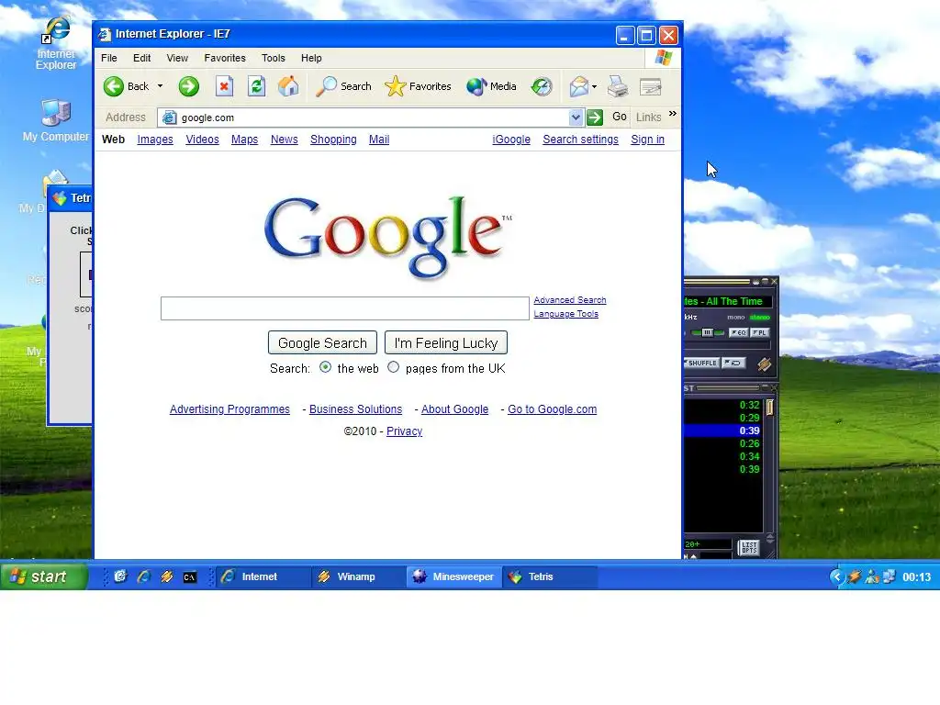Open the Favorites menu
Image resolution: width=940 pixels, height=705 pixels.
coord(225,58)
